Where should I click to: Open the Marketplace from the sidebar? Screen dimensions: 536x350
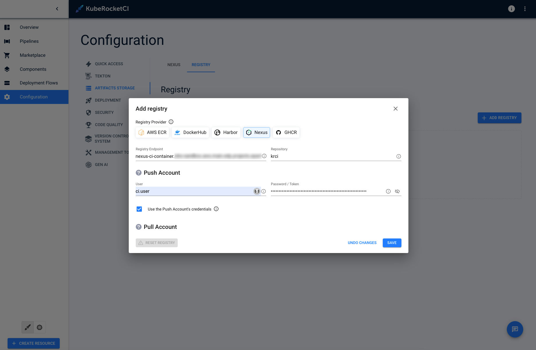tap(32, 55)
